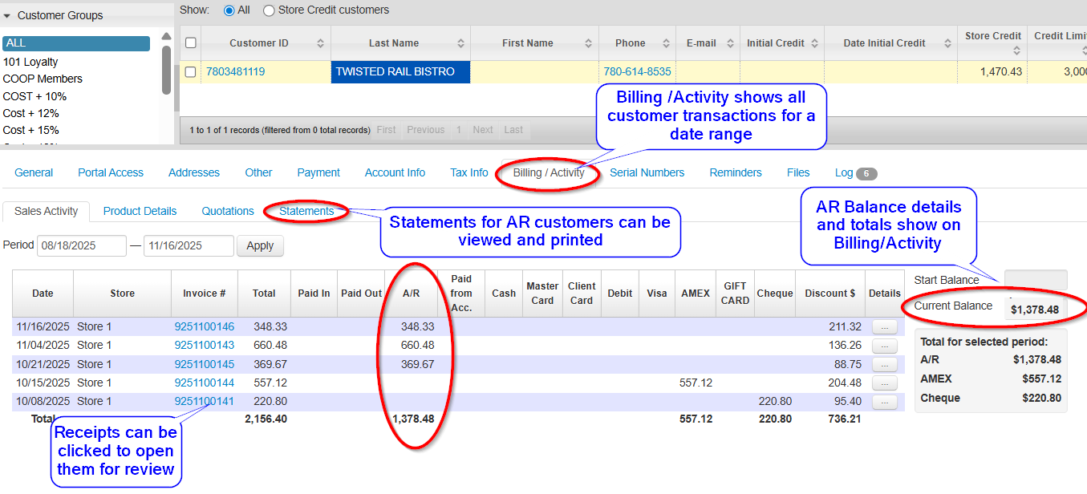Select the Cost + 15% group

30,130
